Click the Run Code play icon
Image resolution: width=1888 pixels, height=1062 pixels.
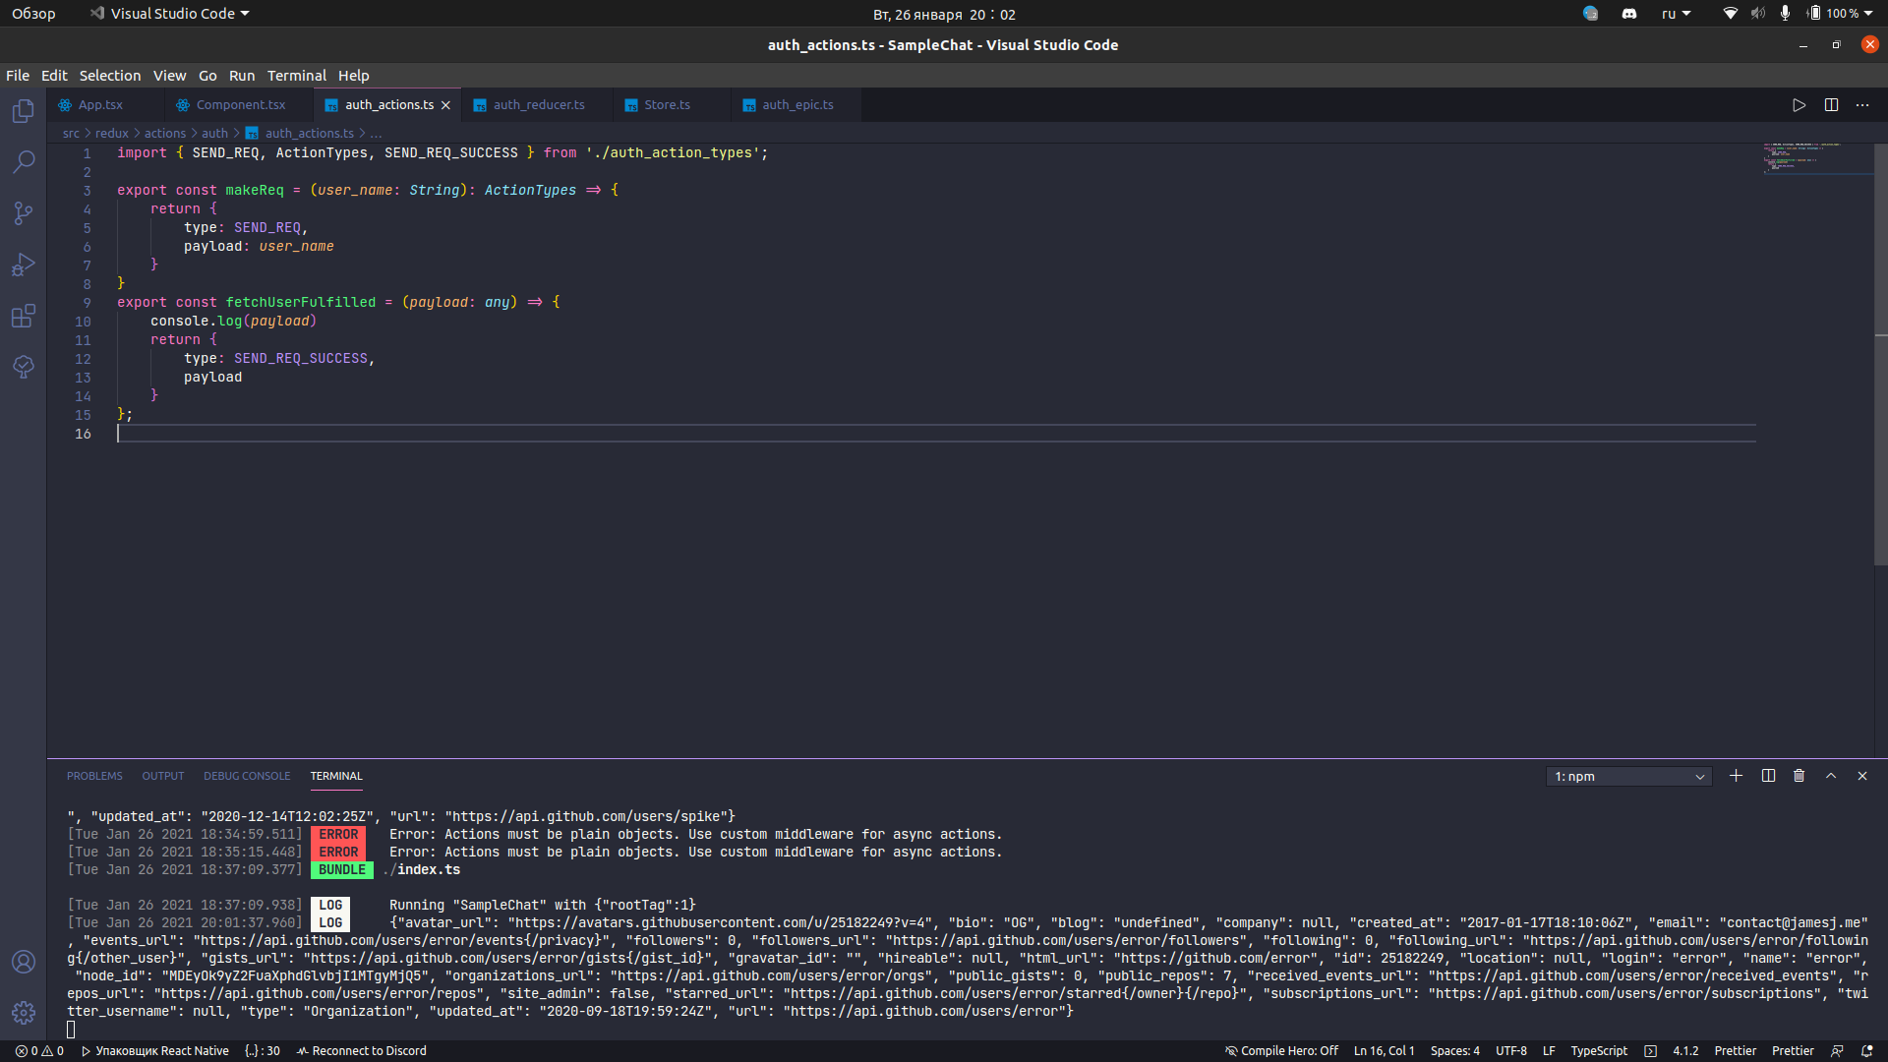(1799, 105)
